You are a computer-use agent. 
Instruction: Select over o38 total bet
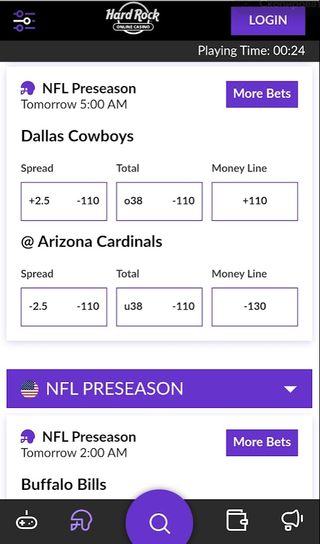coord(159,201)
